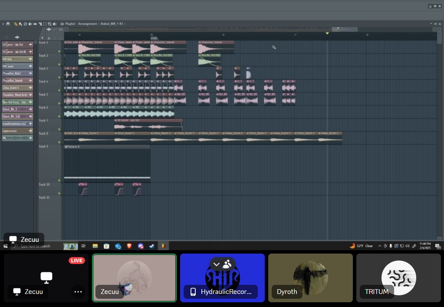
Task: Open the Robot_MR_1 #2 pattern selector
Action: click(112, 24)
